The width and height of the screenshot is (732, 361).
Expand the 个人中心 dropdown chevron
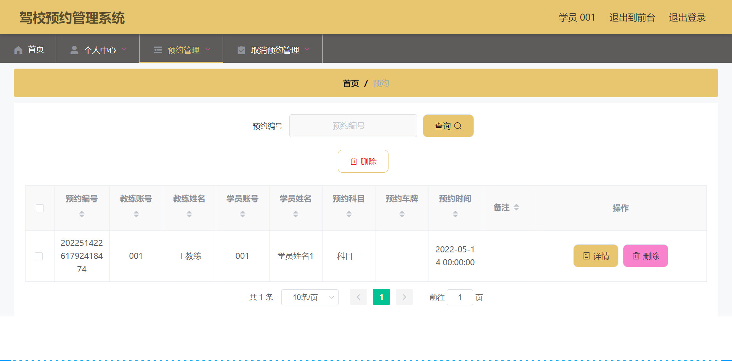[x=125, y=49]
